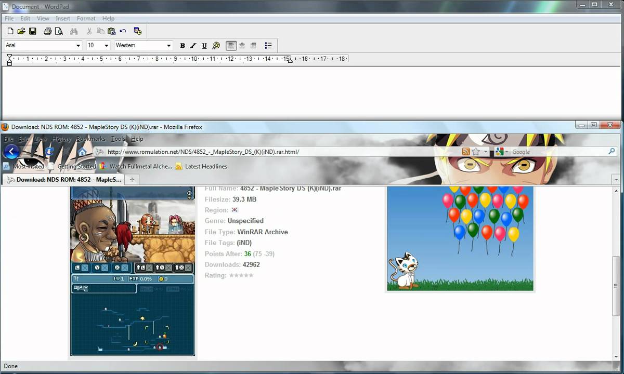624x374 pixels.
Task: Open Latest Headlines feed bookmark
Action: point(201,166)
